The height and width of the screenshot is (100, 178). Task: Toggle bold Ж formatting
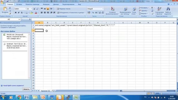[x=16, y=12]
